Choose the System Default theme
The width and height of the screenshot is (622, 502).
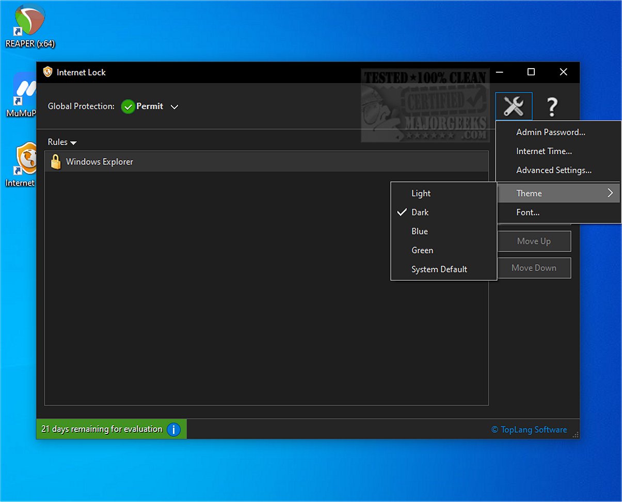tap(444, 269)
